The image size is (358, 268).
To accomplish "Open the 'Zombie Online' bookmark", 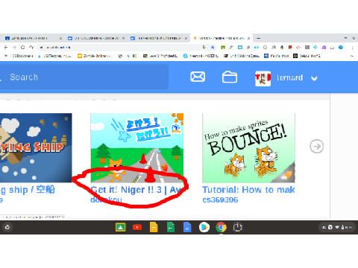I will pos(95,56).
